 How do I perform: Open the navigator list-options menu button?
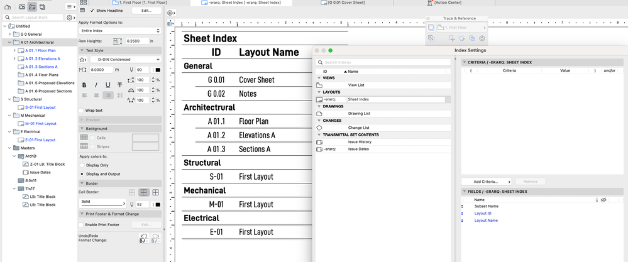pos(70,7)
